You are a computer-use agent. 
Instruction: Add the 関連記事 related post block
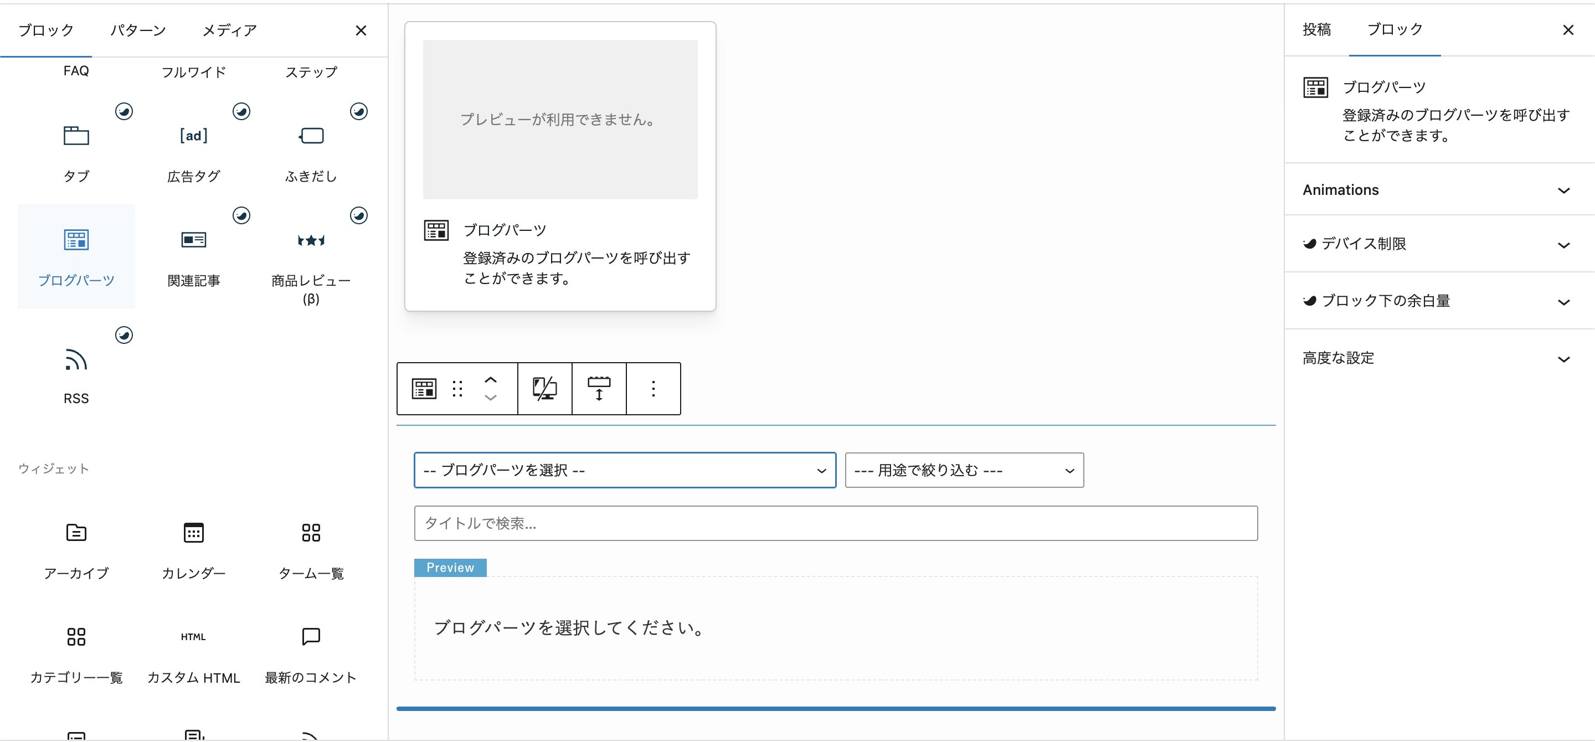coord(193,240)
